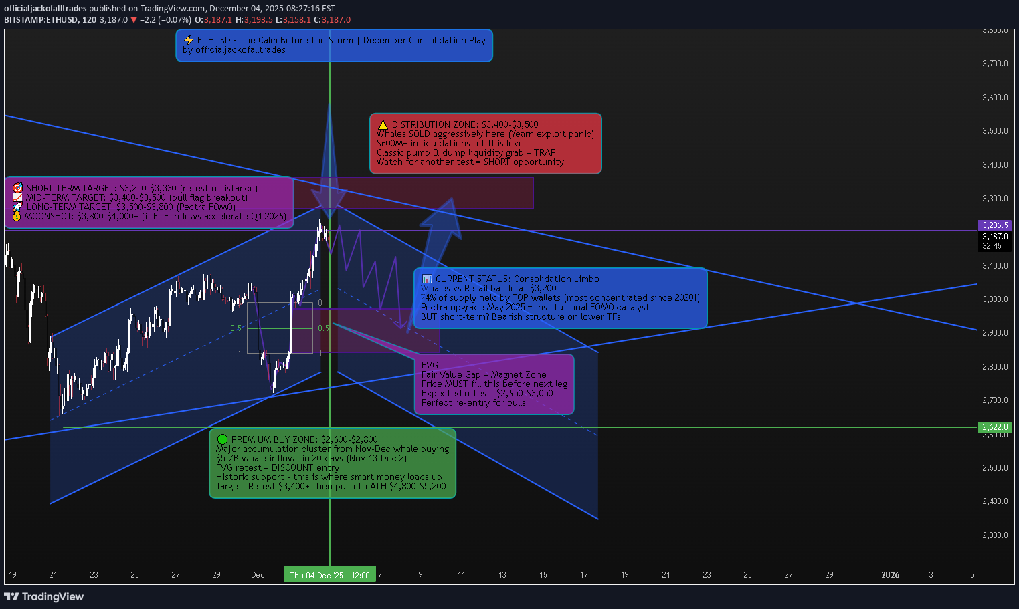This screenshot has width=1019, height=609.
Task: Click the bar chart icon beside Current Status
Action: (427, 279)
